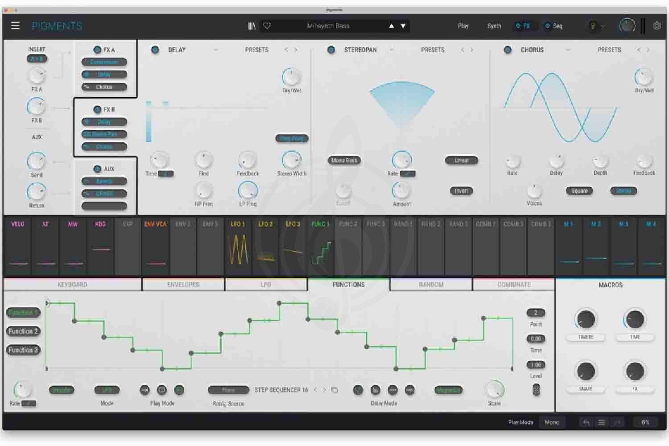
Task: Toggle the Invert button in StereoPan
Action: (x=461, y=191)
